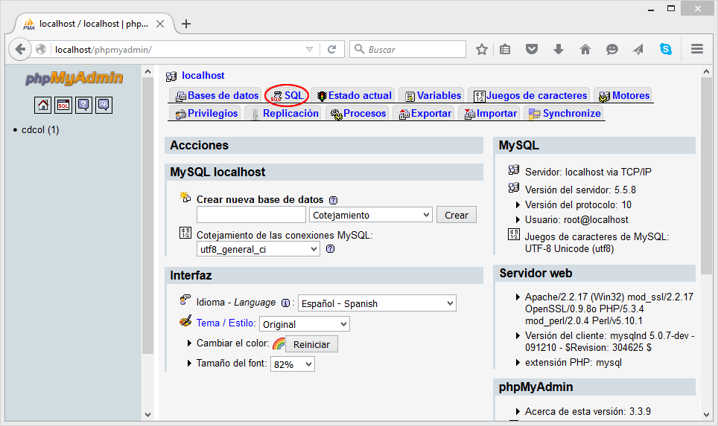Click main page scrollbar down arrow

(x=705, y=414)
